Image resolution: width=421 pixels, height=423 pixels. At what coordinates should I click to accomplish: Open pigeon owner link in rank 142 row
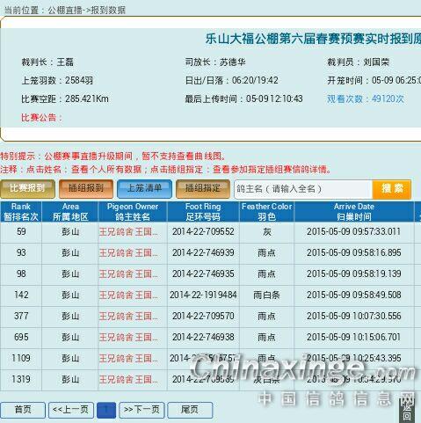click(x=128, y=295)
